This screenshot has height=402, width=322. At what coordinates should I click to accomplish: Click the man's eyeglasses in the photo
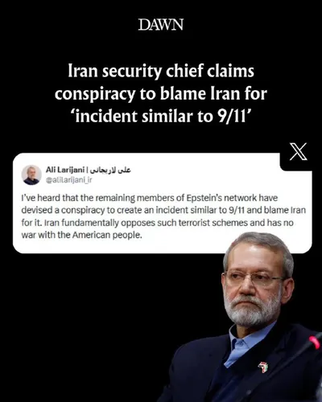(x=254, y=279)
